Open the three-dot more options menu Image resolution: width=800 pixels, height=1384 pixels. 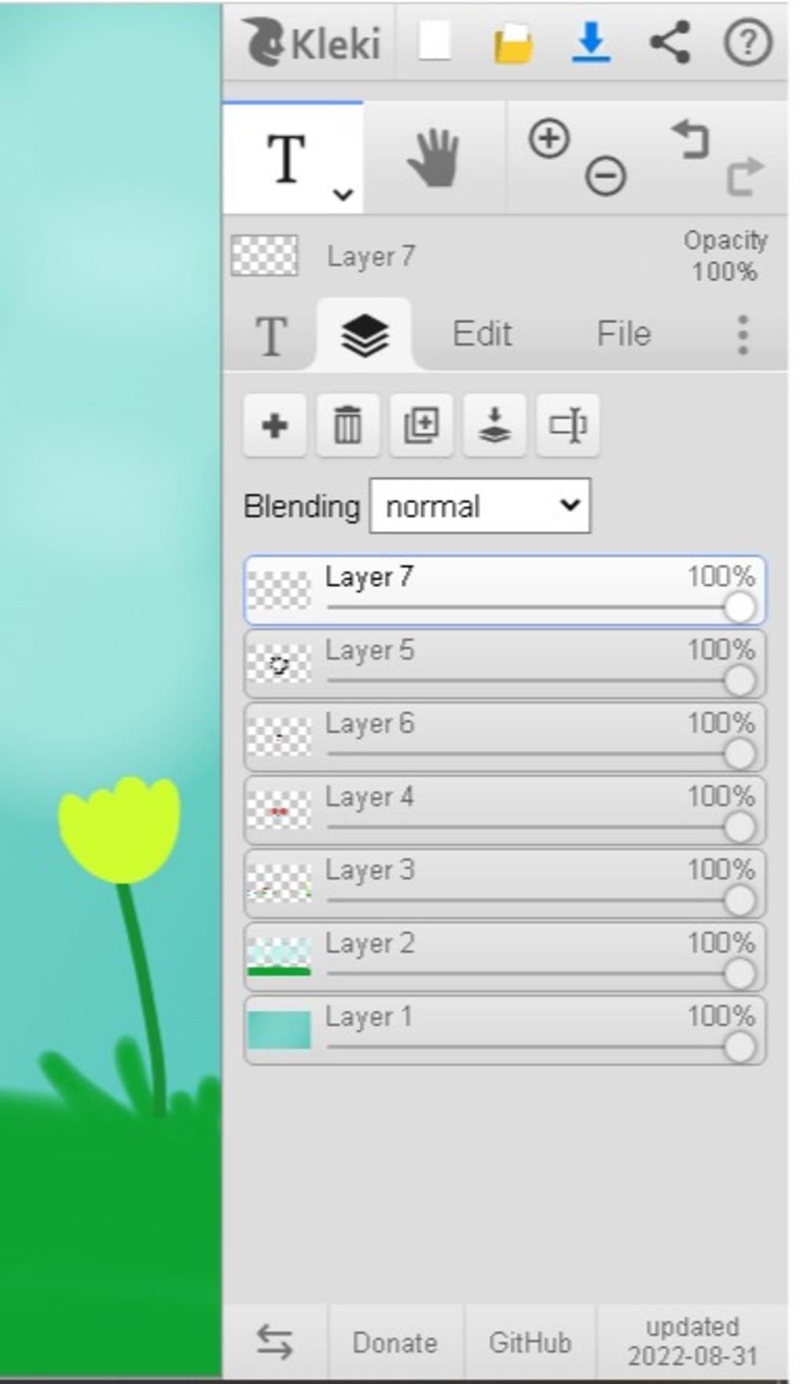[743, 335]
